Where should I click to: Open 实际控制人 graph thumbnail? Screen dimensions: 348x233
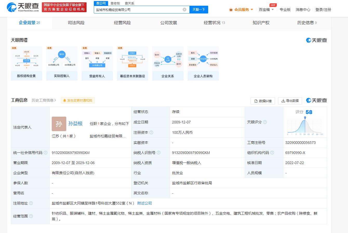tap(62, 63)
